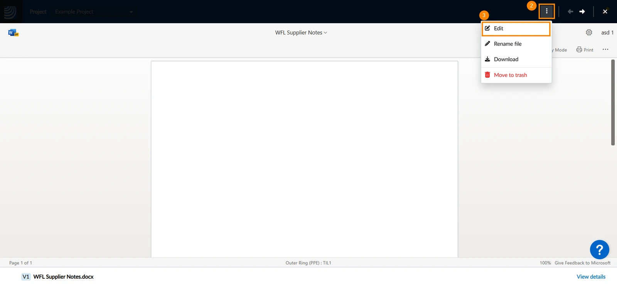Viewport: 617px width, 286px height.
Task: Click the asd 1 user label
Action: pyautogui.click(x=607, y=32)
